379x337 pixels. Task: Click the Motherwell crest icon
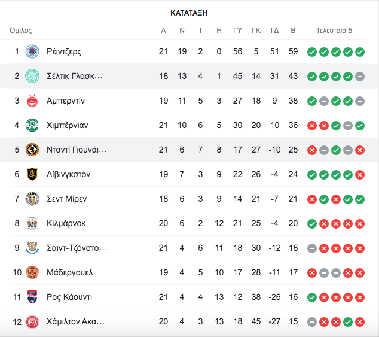coord(32,272)
